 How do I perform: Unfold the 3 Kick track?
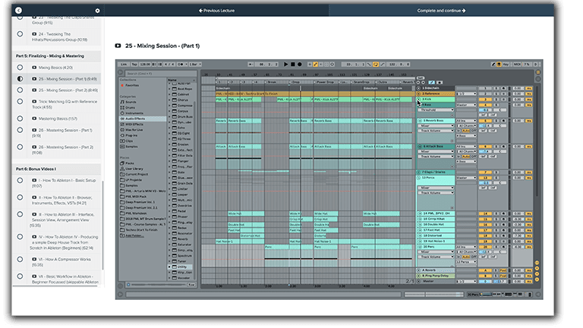pos(419,99)
